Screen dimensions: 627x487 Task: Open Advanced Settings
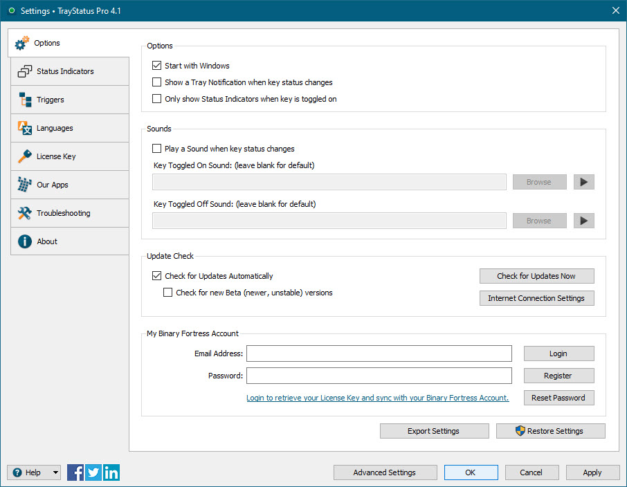coord(385,472)
